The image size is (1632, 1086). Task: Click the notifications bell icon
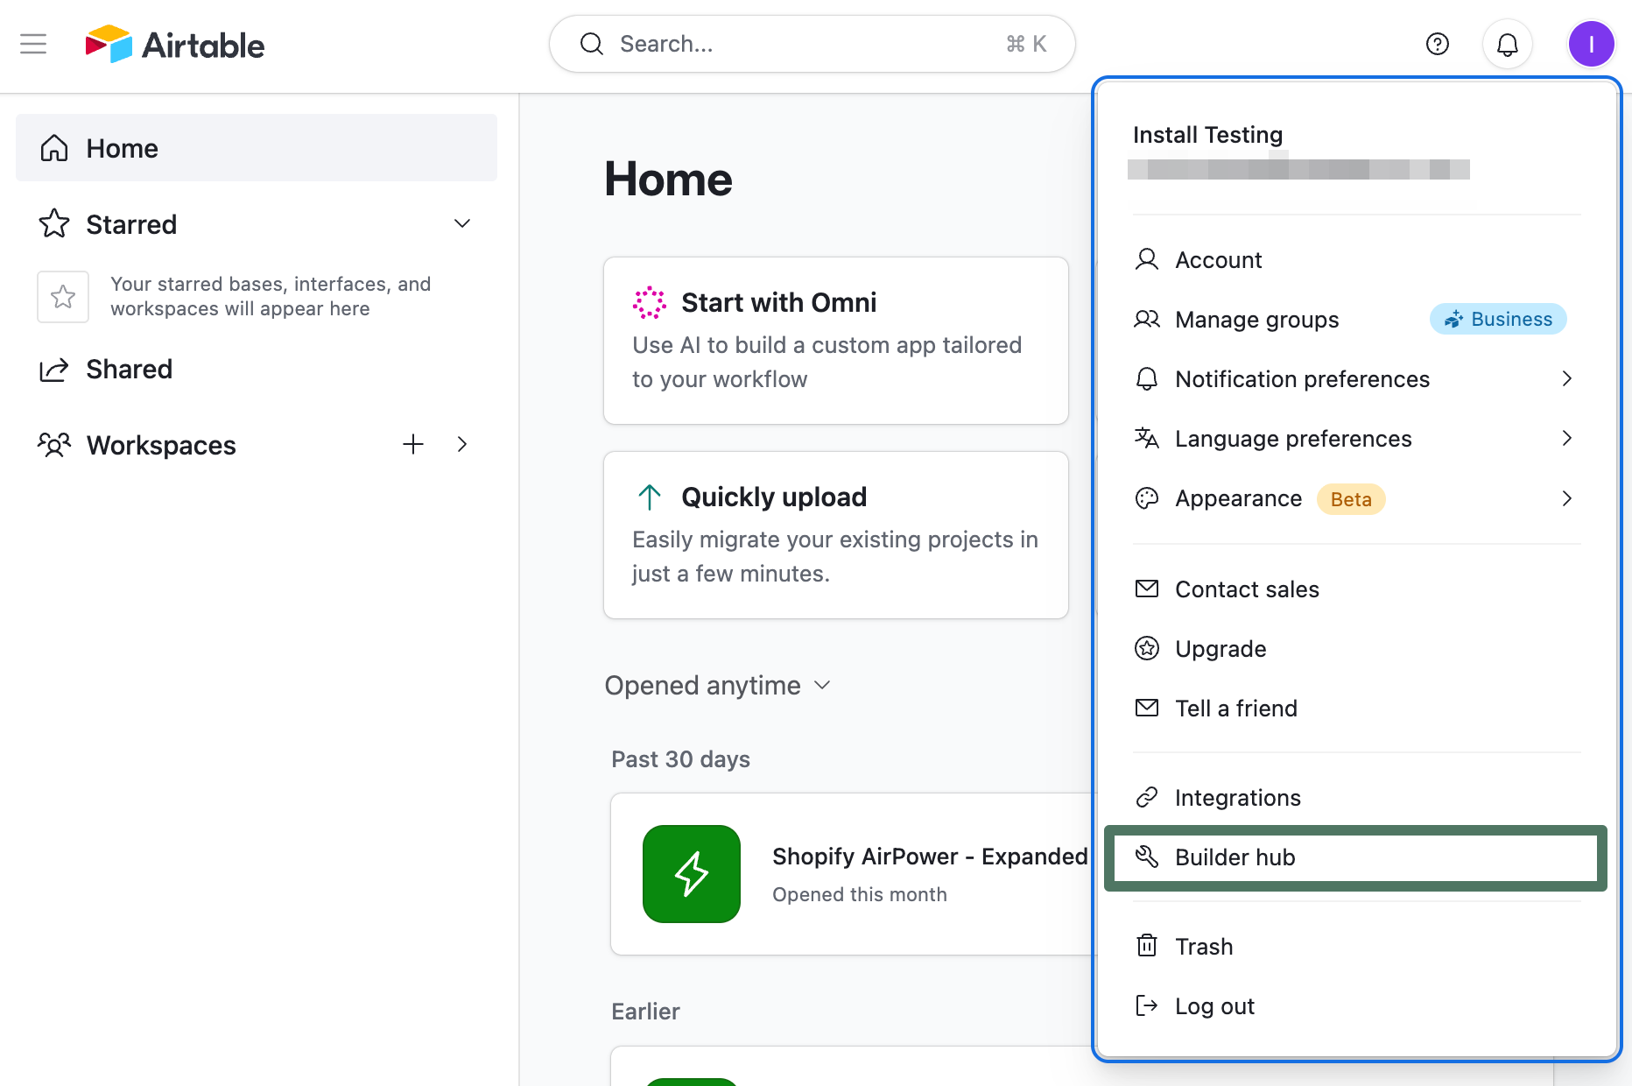1507,44
